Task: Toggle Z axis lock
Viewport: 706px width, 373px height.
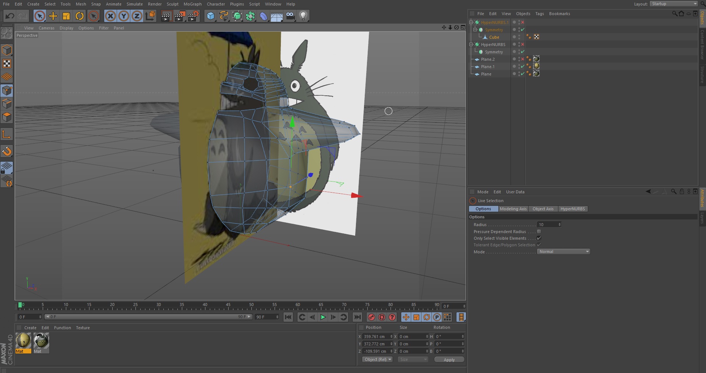Action: coord(137,16)
